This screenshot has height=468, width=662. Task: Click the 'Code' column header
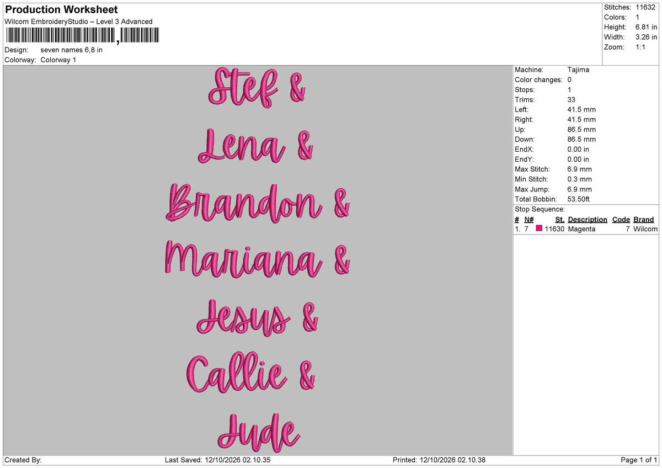(x=621, y=219)
